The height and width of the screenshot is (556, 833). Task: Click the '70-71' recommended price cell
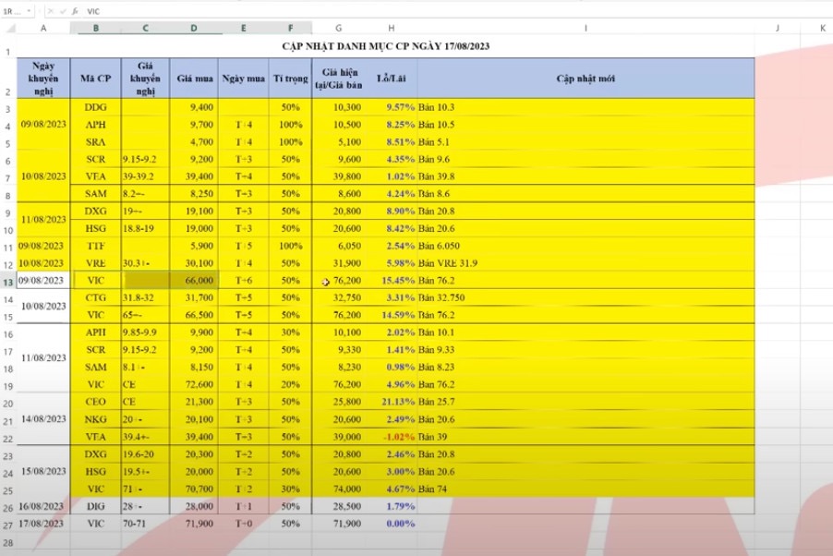click(x=146, y=524)
